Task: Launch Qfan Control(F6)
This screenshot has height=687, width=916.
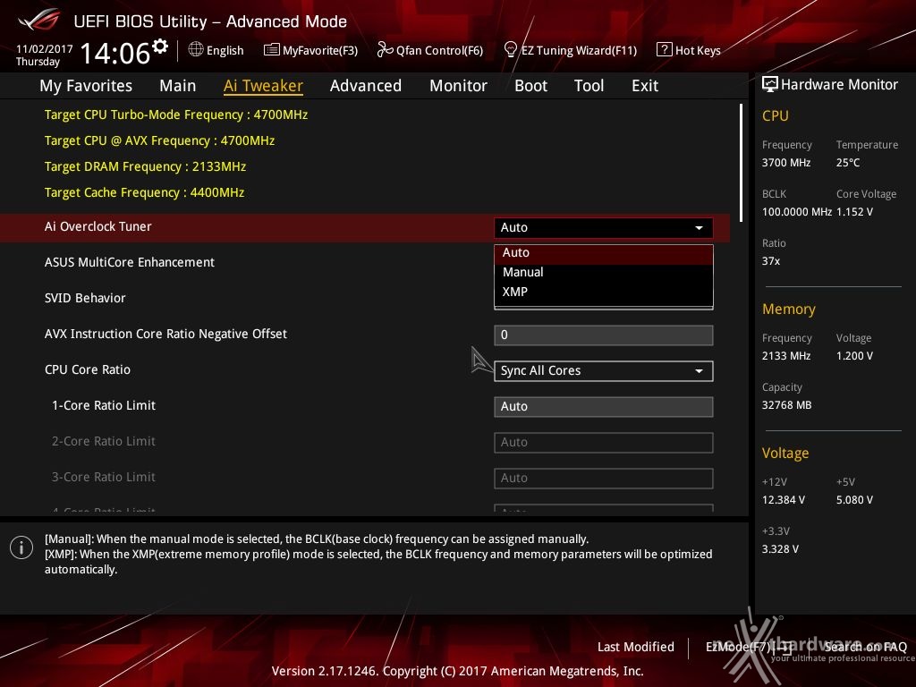Action: point(439,50)
